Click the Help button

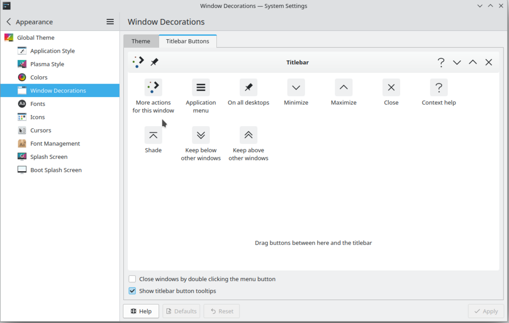coord(141,311)
